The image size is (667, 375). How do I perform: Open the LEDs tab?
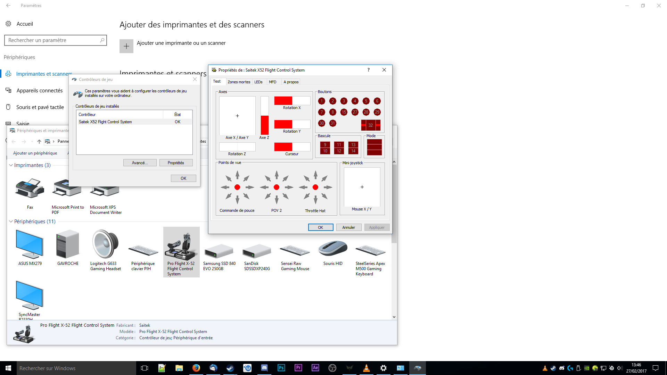[x=258, y=82]
